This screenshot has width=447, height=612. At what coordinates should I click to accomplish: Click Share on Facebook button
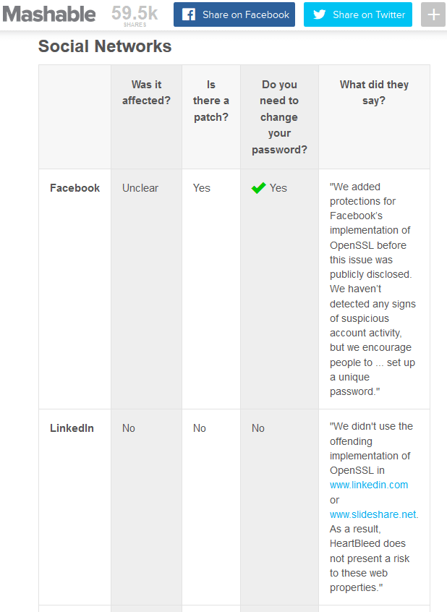point(234,14)
